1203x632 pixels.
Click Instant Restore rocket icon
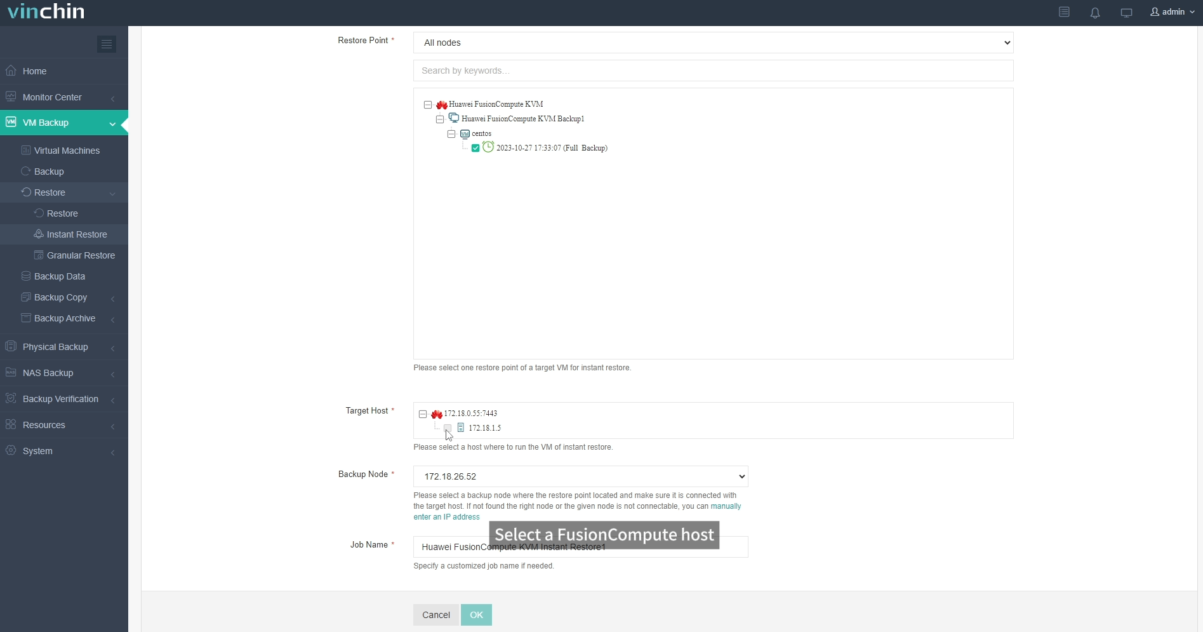click(x=39, y=234)
